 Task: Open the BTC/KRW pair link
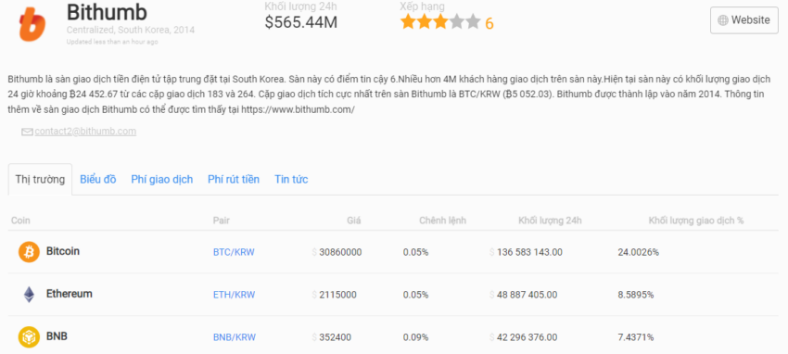[234, 252]
